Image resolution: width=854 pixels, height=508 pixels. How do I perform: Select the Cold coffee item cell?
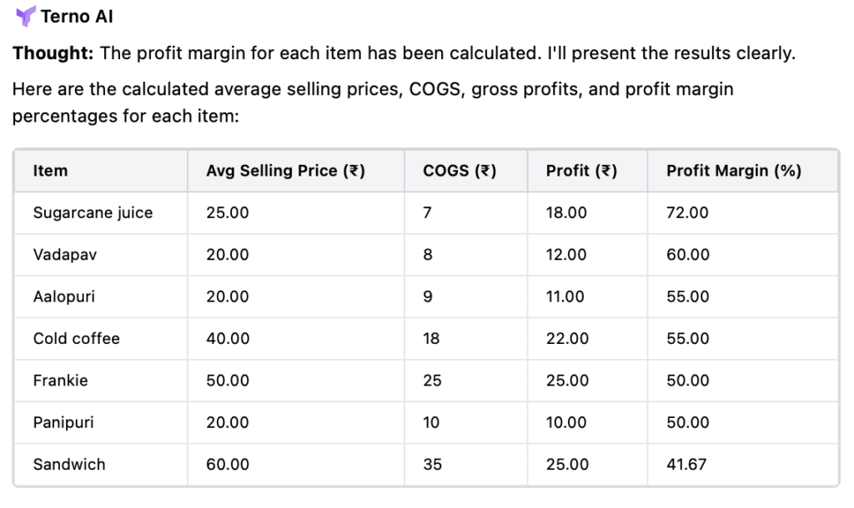[x=76, y=338]
